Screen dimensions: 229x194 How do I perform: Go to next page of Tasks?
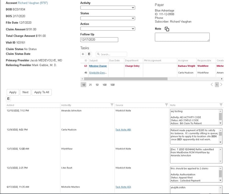pos(221,85)
